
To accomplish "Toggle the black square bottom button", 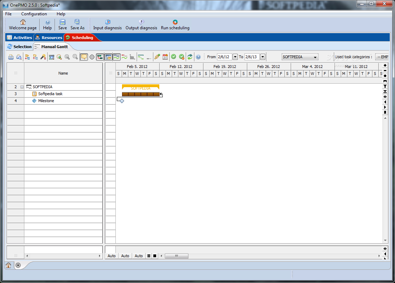I will tap(155, 256).
